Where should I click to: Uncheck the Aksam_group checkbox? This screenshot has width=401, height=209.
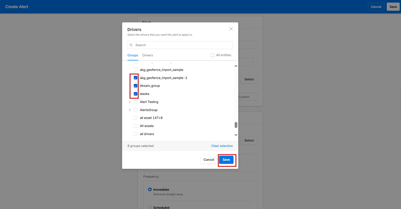click(x=136, y=86)
